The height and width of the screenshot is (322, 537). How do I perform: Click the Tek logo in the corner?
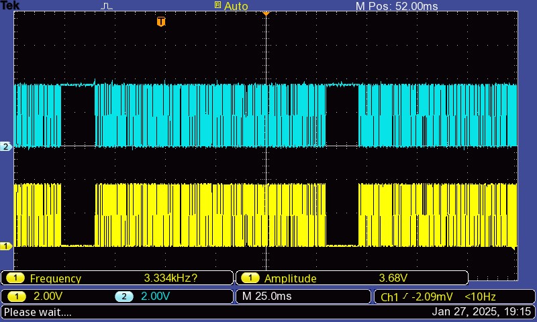[11, 6]
